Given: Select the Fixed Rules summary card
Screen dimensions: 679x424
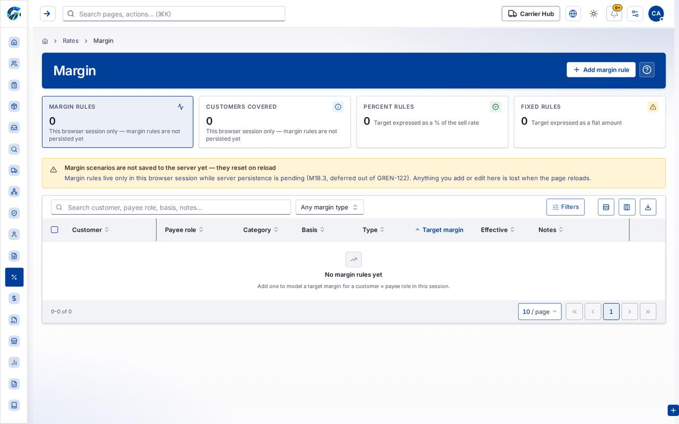Looking at the screenshot, I should pos(590,122).
